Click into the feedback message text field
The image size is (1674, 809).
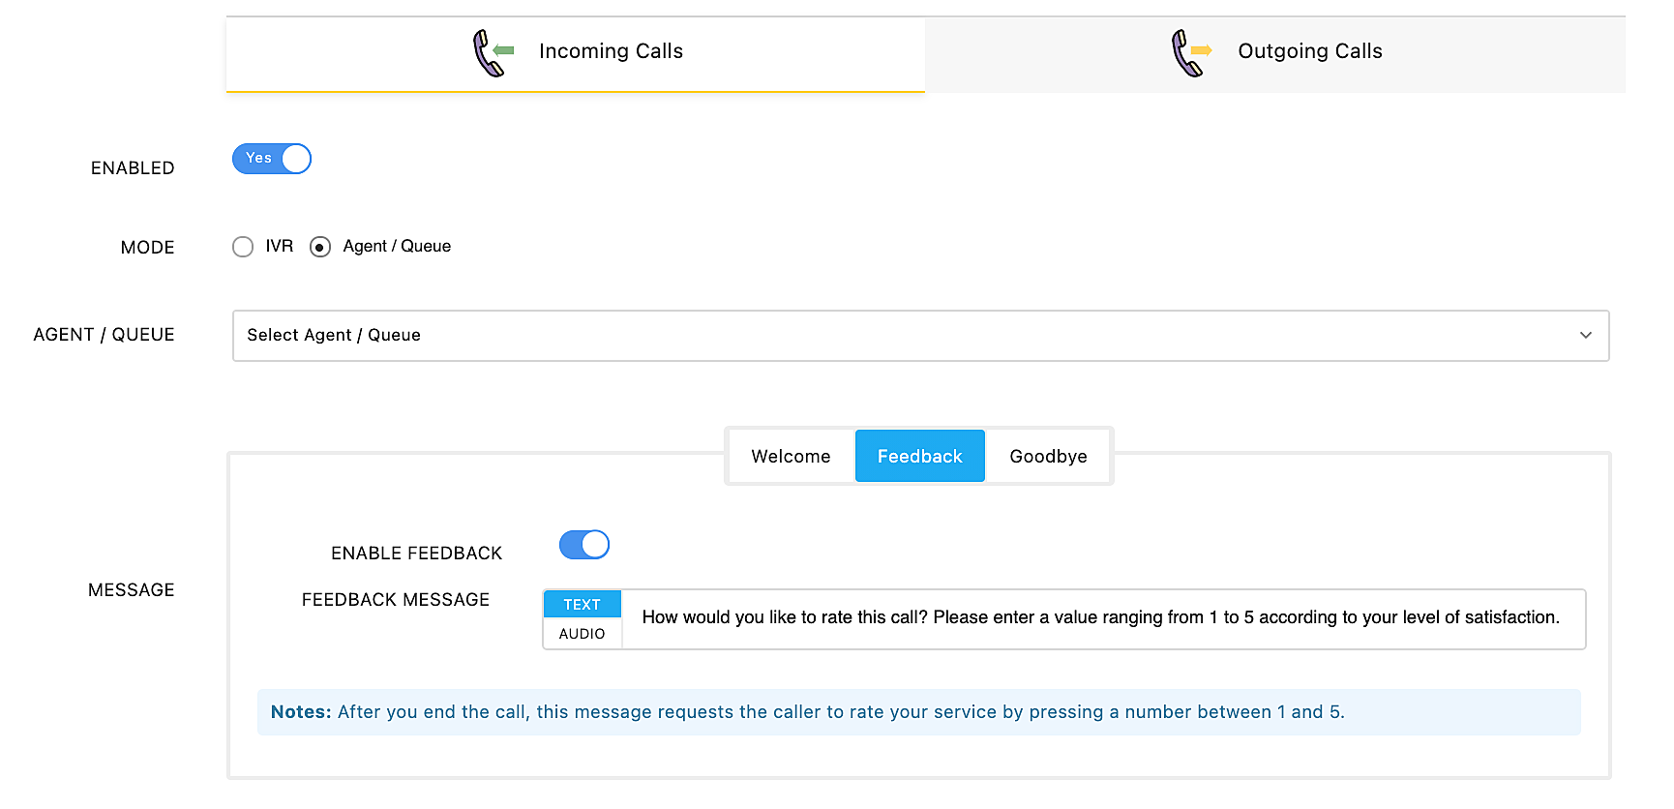[x=1101, y=618]
